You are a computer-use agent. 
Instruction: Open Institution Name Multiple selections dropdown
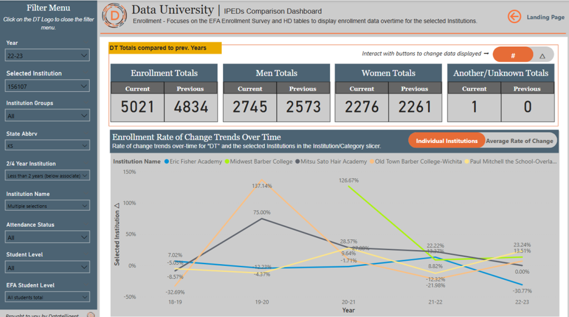48,206
